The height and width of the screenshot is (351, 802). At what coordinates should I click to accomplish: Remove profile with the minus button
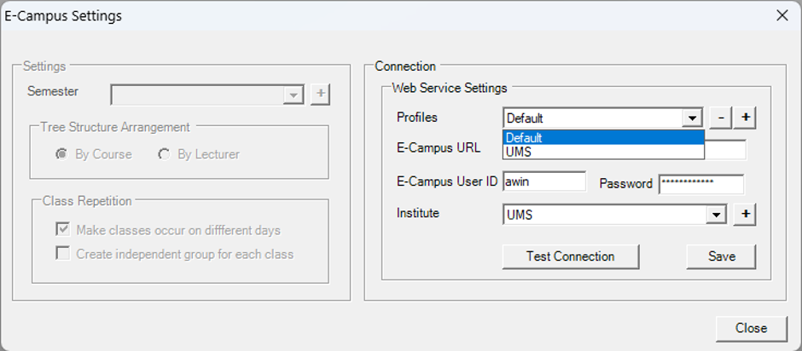click(x=721, y=118)
